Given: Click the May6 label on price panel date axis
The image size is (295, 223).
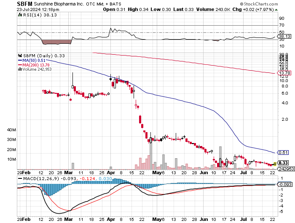Looking at the screenshot, I should coord(158,173).
